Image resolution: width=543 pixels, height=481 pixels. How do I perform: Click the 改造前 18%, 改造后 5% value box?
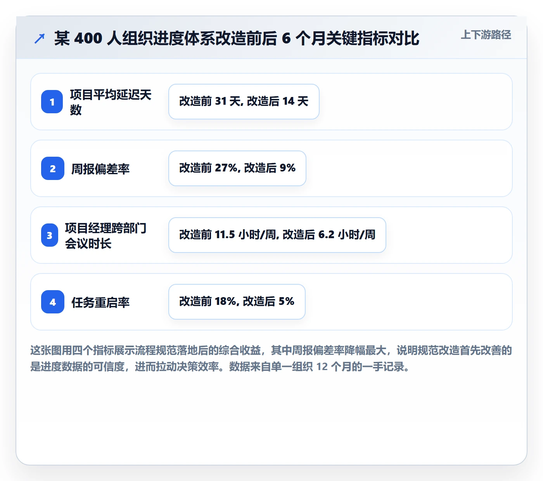(237, 302)
